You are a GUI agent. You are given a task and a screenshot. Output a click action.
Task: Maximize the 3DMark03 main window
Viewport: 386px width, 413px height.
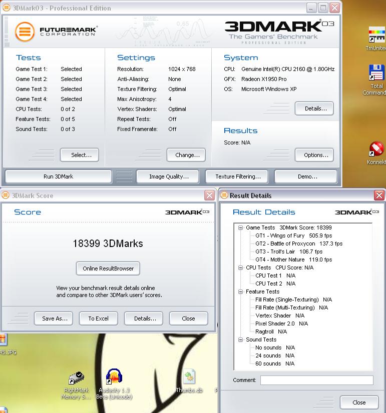pyautogui.click(x=323, y=8)
